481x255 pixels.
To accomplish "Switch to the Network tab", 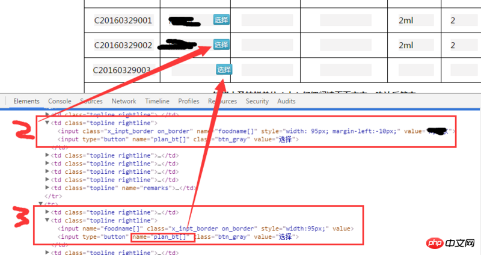I will click(124, 101).
